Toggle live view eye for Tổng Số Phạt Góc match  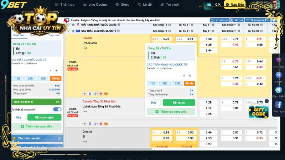[x=95, y=124]
